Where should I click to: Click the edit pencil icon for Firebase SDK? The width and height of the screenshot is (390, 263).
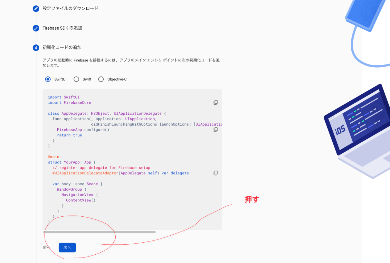[36, 28]
